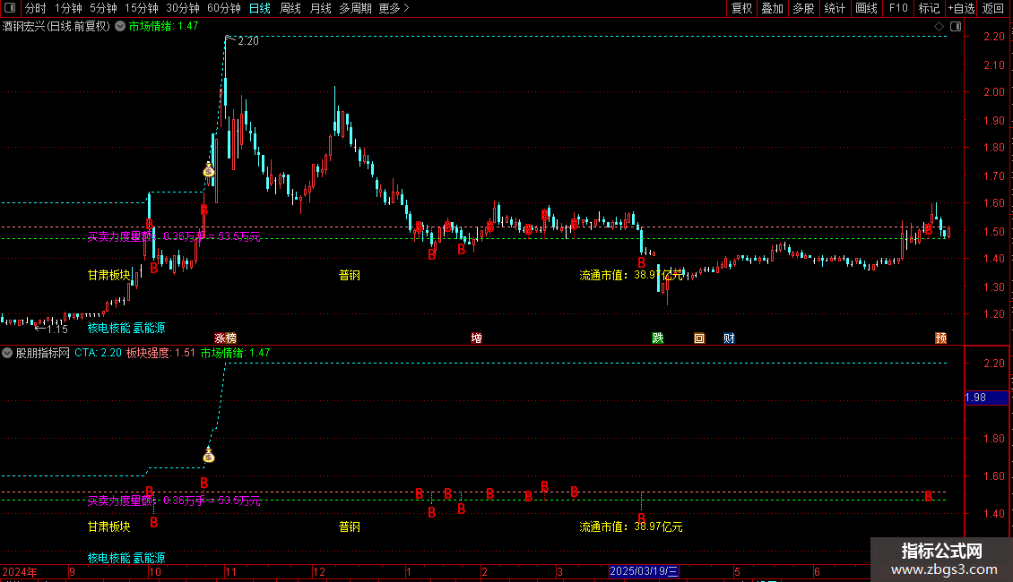Open the 画线 drawing tools
The image size is (1013, 582).
pos(866,8)
